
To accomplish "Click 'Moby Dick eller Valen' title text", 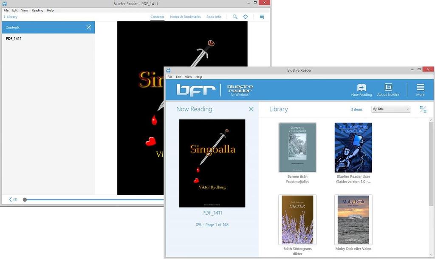I will [x=353, y=249].
